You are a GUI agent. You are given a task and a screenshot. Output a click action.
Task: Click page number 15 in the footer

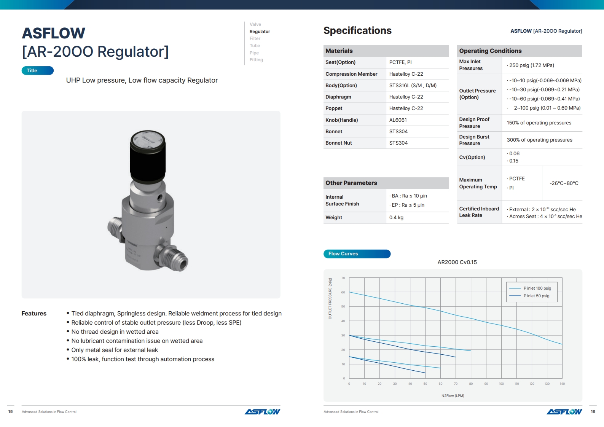11,411
